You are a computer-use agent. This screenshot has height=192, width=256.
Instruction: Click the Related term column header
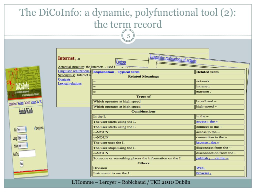[220, 72]
